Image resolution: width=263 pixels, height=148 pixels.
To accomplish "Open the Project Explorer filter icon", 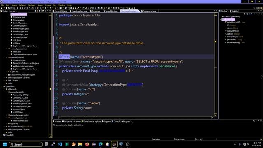I will click(40, 11).
